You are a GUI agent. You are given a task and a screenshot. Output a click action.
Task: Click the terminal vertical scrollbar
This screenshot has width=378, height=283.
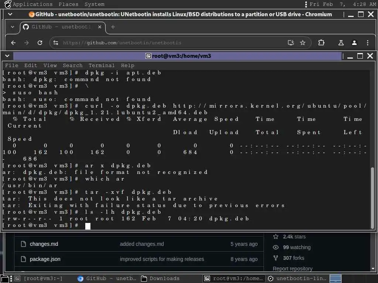tap(372, 198)
